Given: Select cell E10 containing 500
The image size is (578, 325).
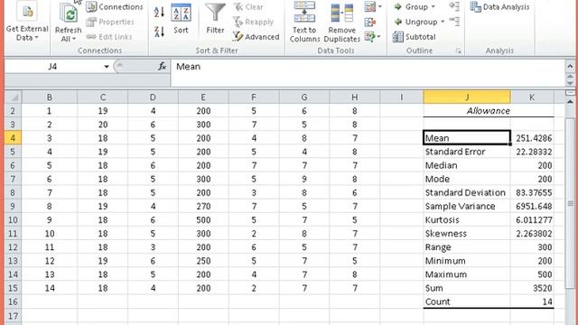Looking at the screenshot, I should pos(203,220).
